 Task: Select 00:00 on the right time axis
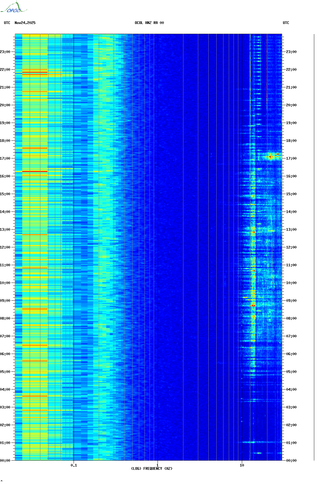[x=291, y=461]
